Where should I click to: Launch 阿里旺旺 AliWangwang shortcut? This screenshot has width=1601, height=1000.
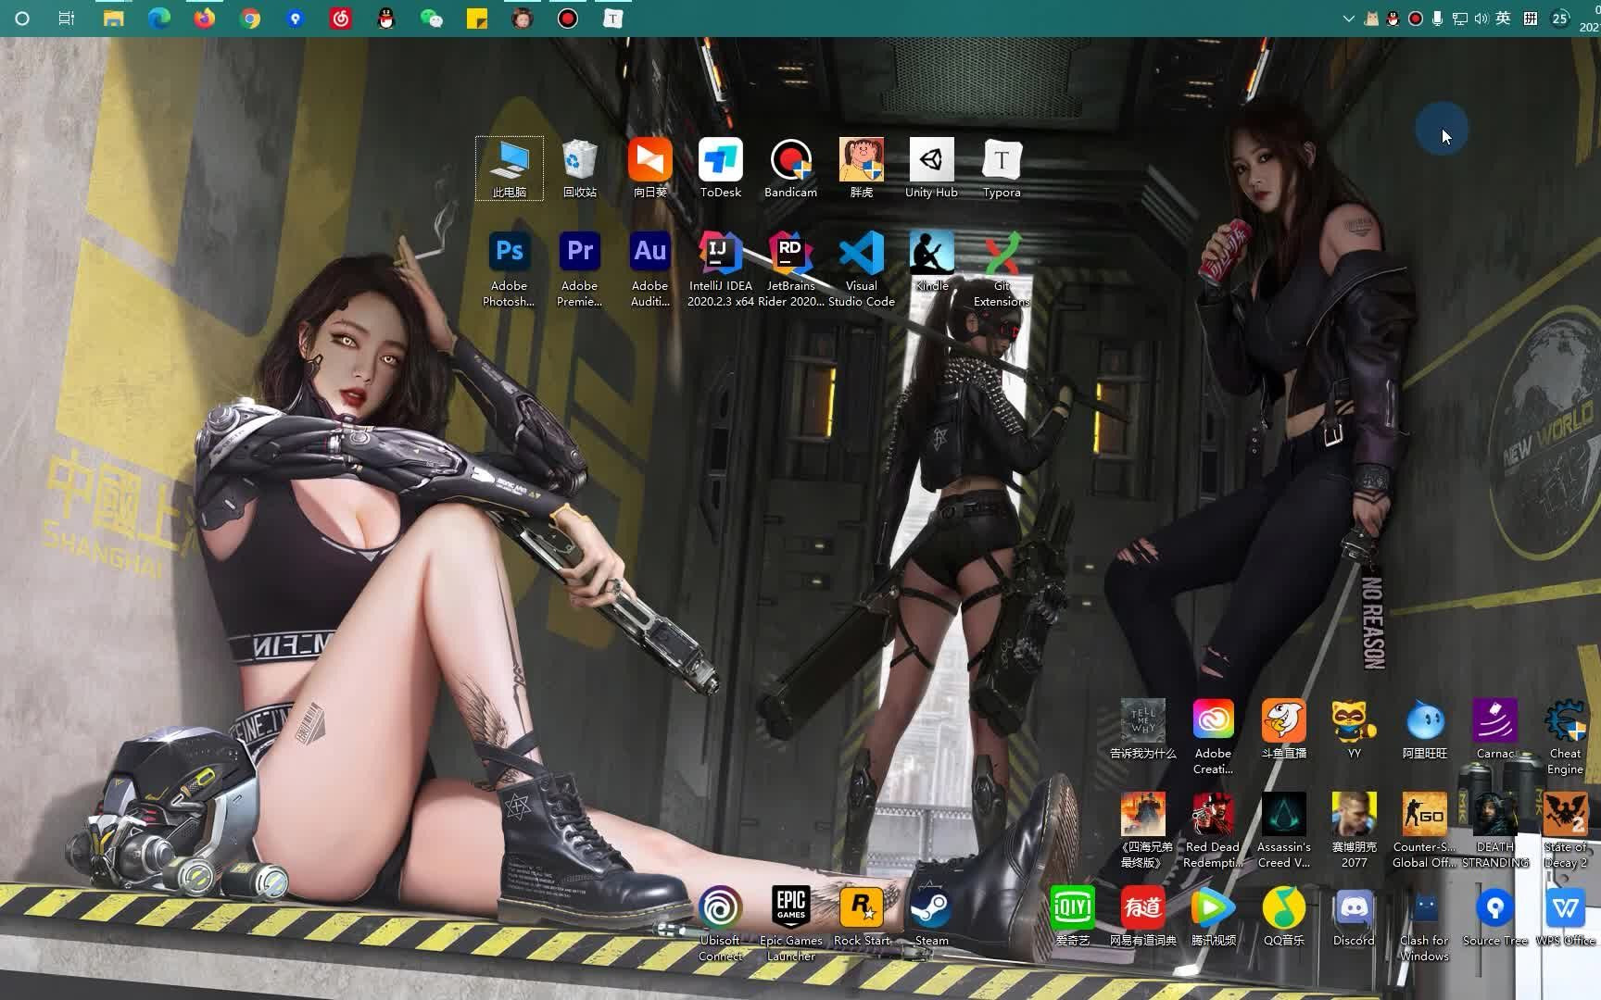click(x=1425, y=730)
